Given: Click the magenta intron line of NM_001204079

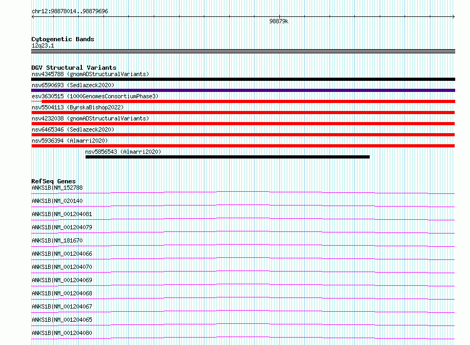Looking at the screenshot, I should pyautogui.click(x=243, y=231).
